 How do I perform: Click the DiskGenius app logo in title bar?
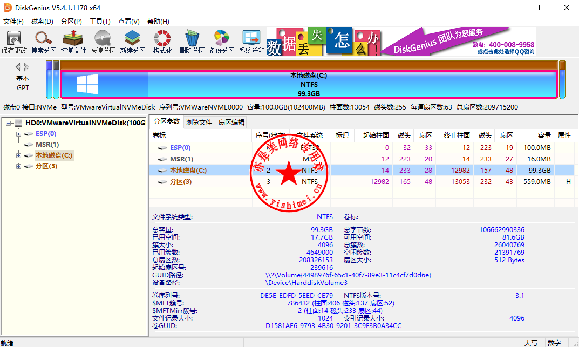tap(8, 8)
